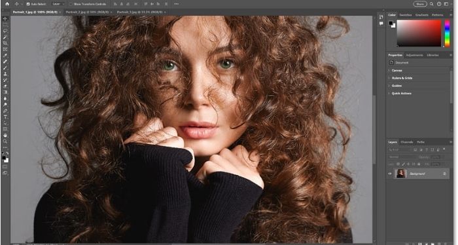The height and width of the screenshot is (245, 458).
Task: Click the toolbar foreground color swatch
Action: [4, 158]
